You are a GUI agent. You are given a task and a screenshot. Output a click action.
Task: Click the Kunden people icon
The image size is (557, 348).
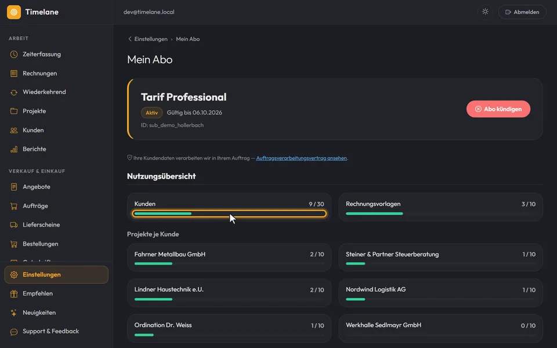click(x=14, y=130)
